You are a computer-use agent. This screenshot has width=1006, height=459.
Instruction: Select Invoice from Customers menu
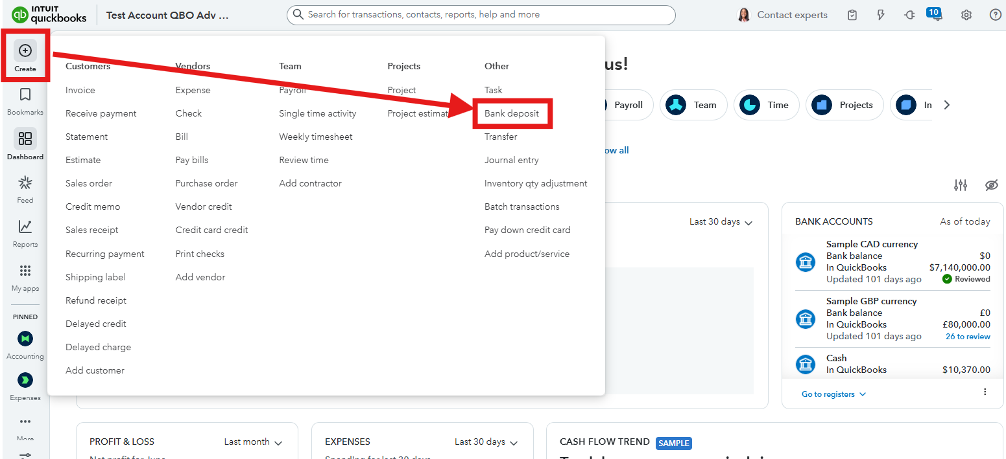tap(80, 91)
